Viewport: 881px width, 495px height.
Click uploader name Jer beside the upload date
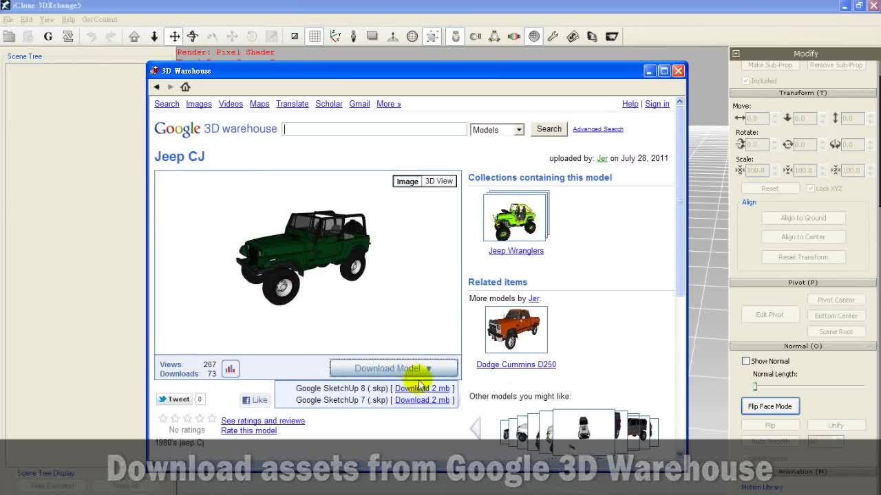(602, 158)
